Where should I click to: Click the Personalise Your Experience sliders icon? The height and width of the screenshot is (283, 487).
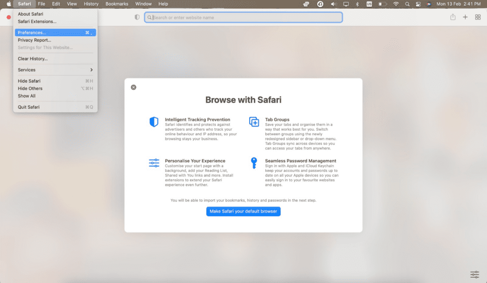point(154,163)
